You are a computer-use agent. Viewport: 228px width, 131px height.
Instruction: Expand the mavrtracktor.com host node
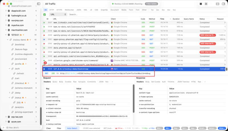[6, 30]
